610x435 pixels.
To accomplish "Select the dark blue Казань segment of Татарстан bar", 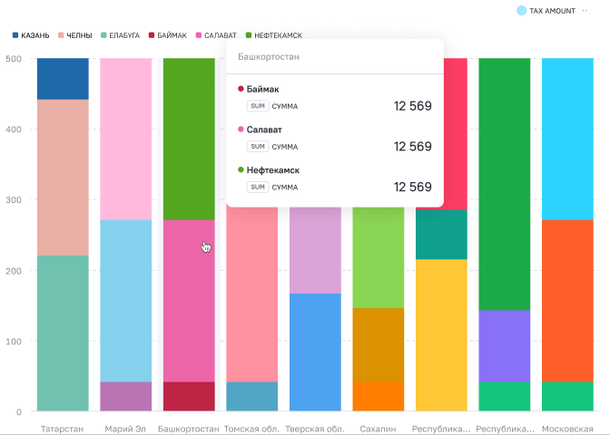I will tap(63, 79).
